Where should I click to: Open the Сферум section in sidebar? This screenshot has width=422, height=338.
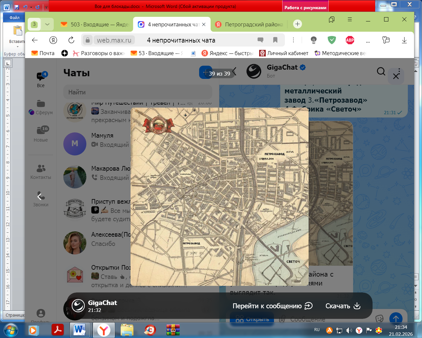point(41,107)
